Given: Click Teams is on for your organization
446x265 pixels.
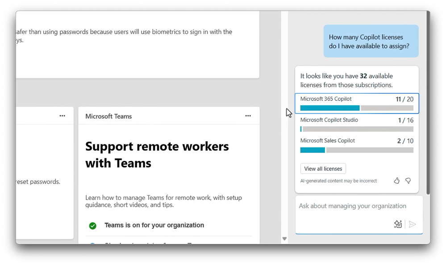Looking at the screenshot, I should click(x=154, y=225).
